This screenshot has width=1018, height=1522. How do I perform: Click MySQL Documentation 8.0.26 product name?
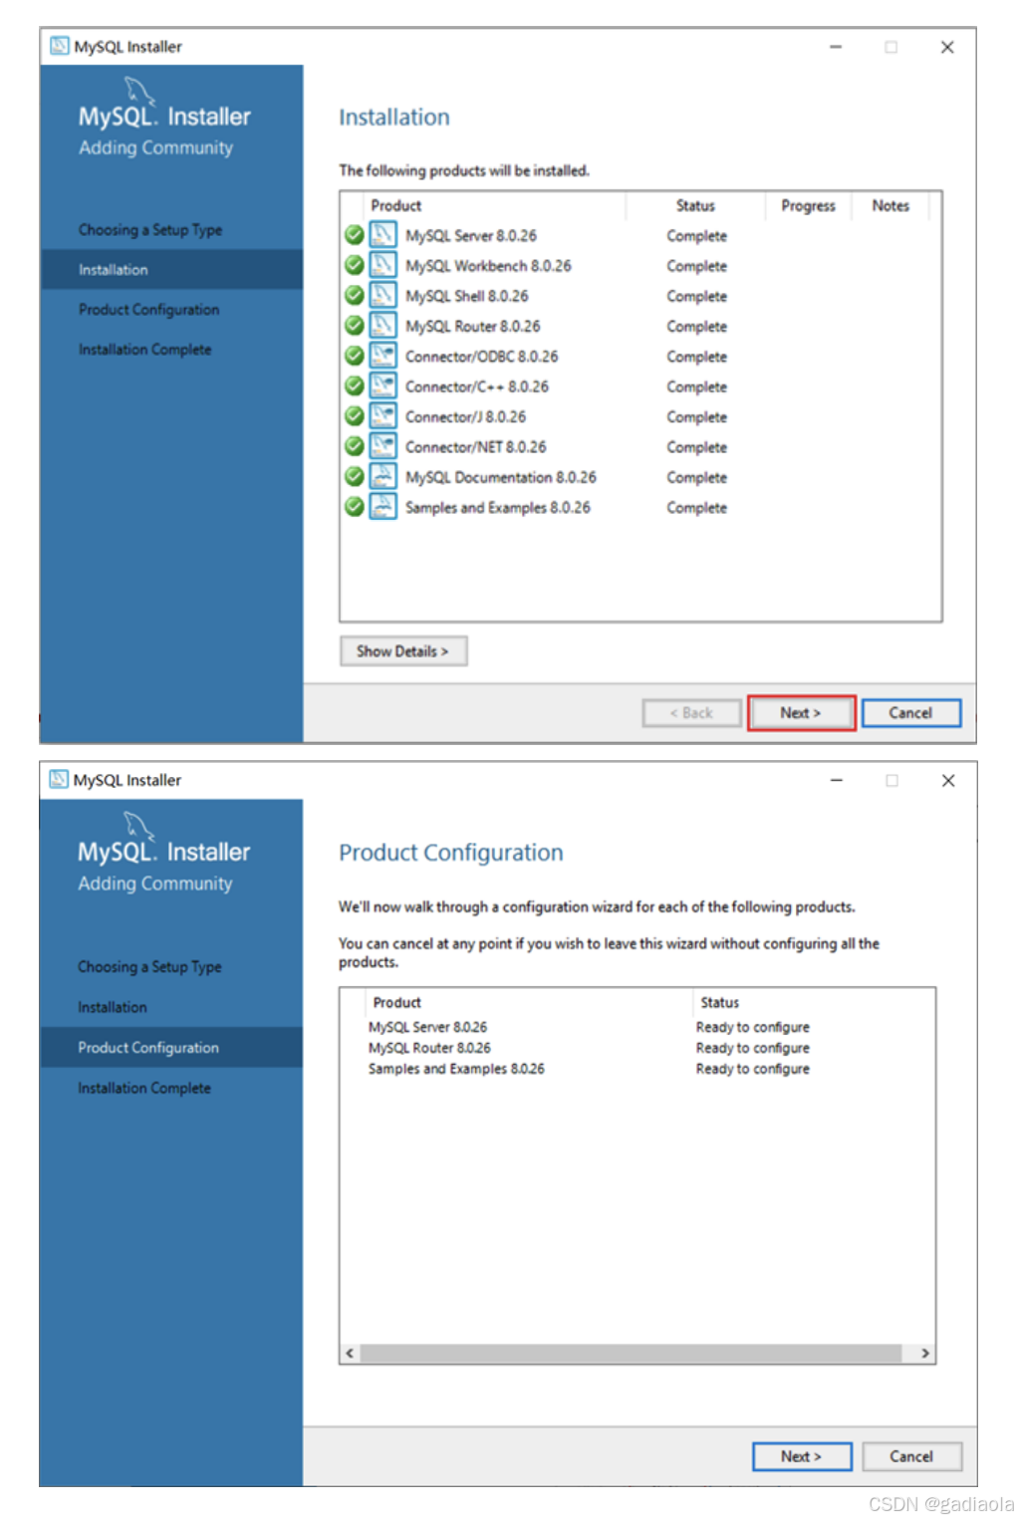pyautogui.click(x=501, y=477)
